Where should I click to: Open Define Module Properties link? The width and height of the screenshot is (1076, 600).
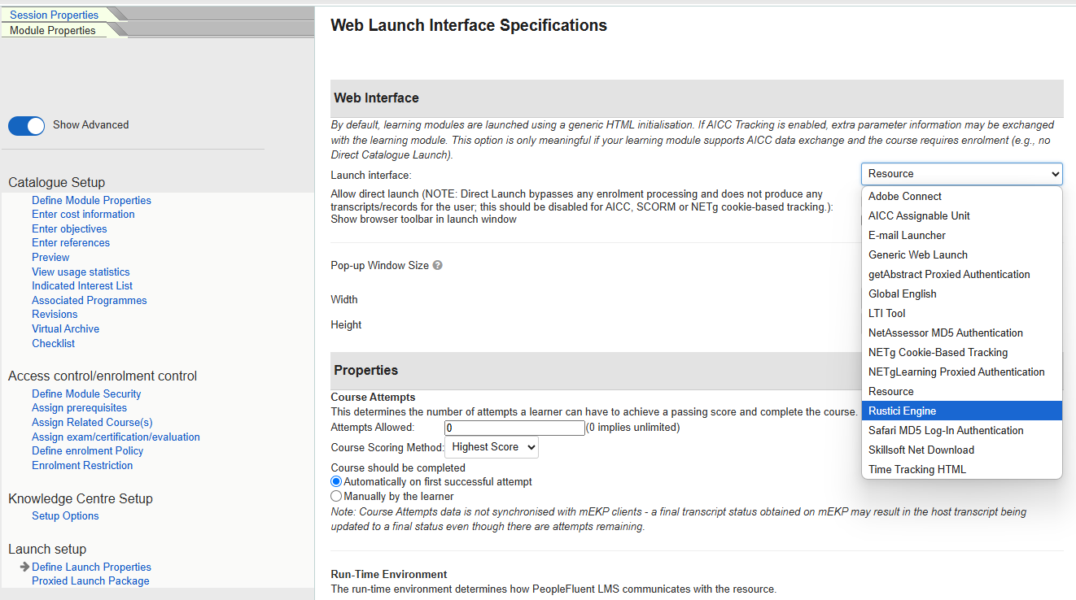(91, 201)
